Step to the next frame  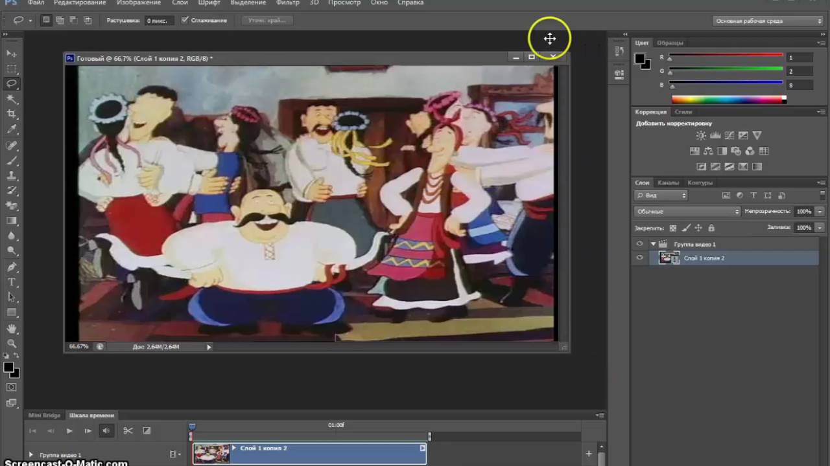88,430
